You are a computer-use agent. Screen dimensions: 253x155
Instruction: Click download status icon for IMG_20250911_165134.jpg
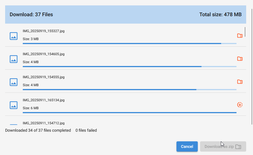(240, 105)
